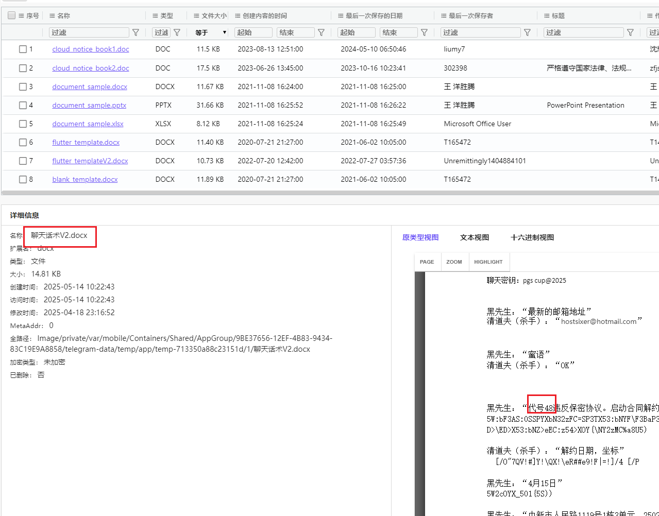This screenshot has height=516, width=659.
Task: Click menu icon beside 类型 header
Action: coord(155,16)
